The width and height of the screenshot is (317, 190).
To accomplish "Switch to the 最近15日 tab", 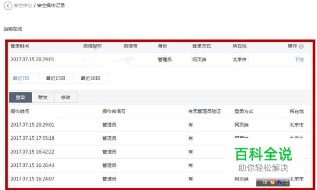I will click(56, 78).
